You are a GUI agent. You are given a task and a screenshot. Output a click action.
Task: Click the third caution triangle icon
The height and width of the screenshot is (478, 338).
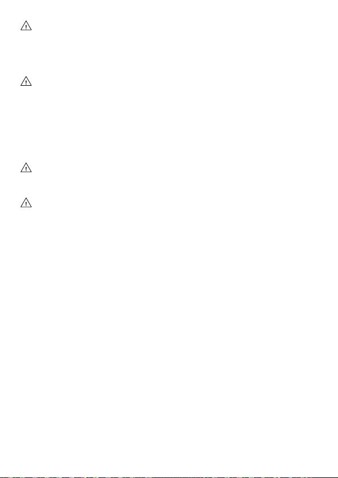[x=26, y=168]
